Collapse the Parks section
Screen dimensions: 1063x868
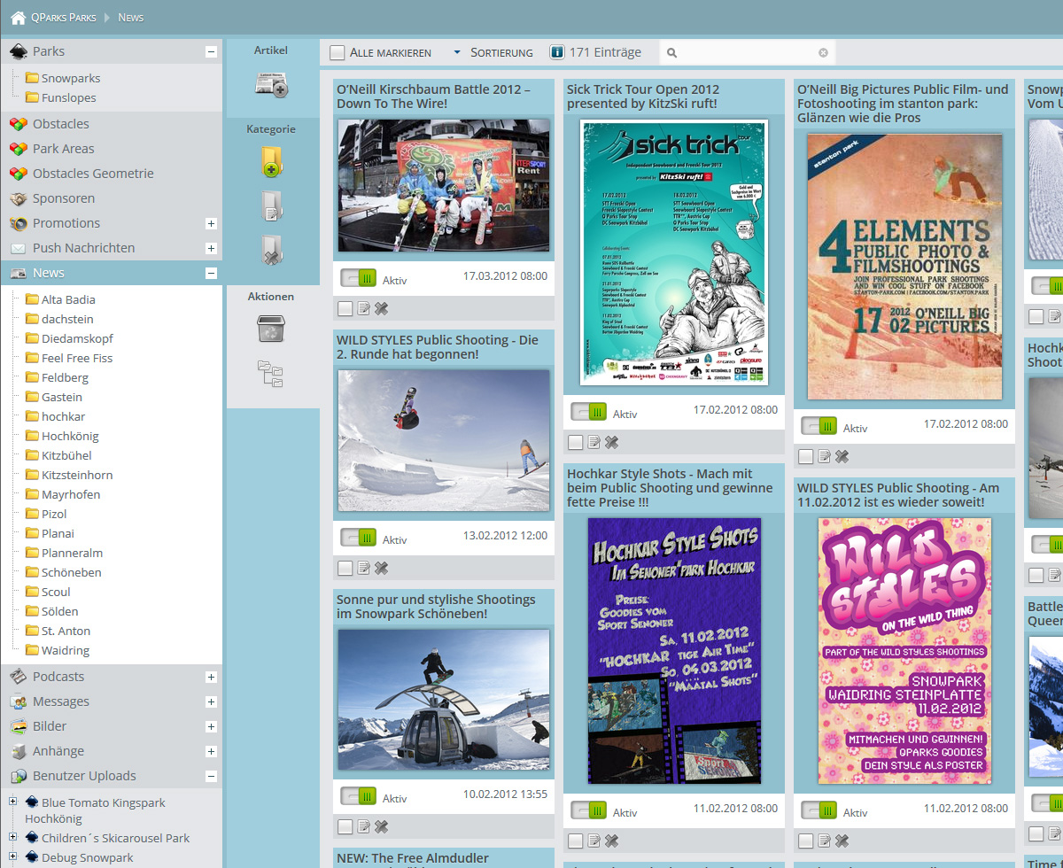[211, 51]
